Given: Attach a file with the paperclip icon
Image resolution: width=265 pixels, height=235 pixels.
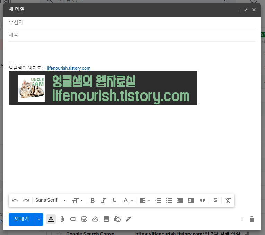Looking at the screenshot, I should (x=62, y=219).
